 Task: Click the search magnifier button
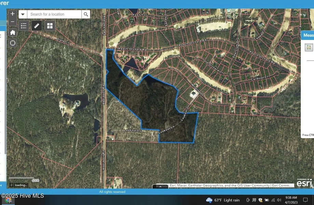(86, 14)
